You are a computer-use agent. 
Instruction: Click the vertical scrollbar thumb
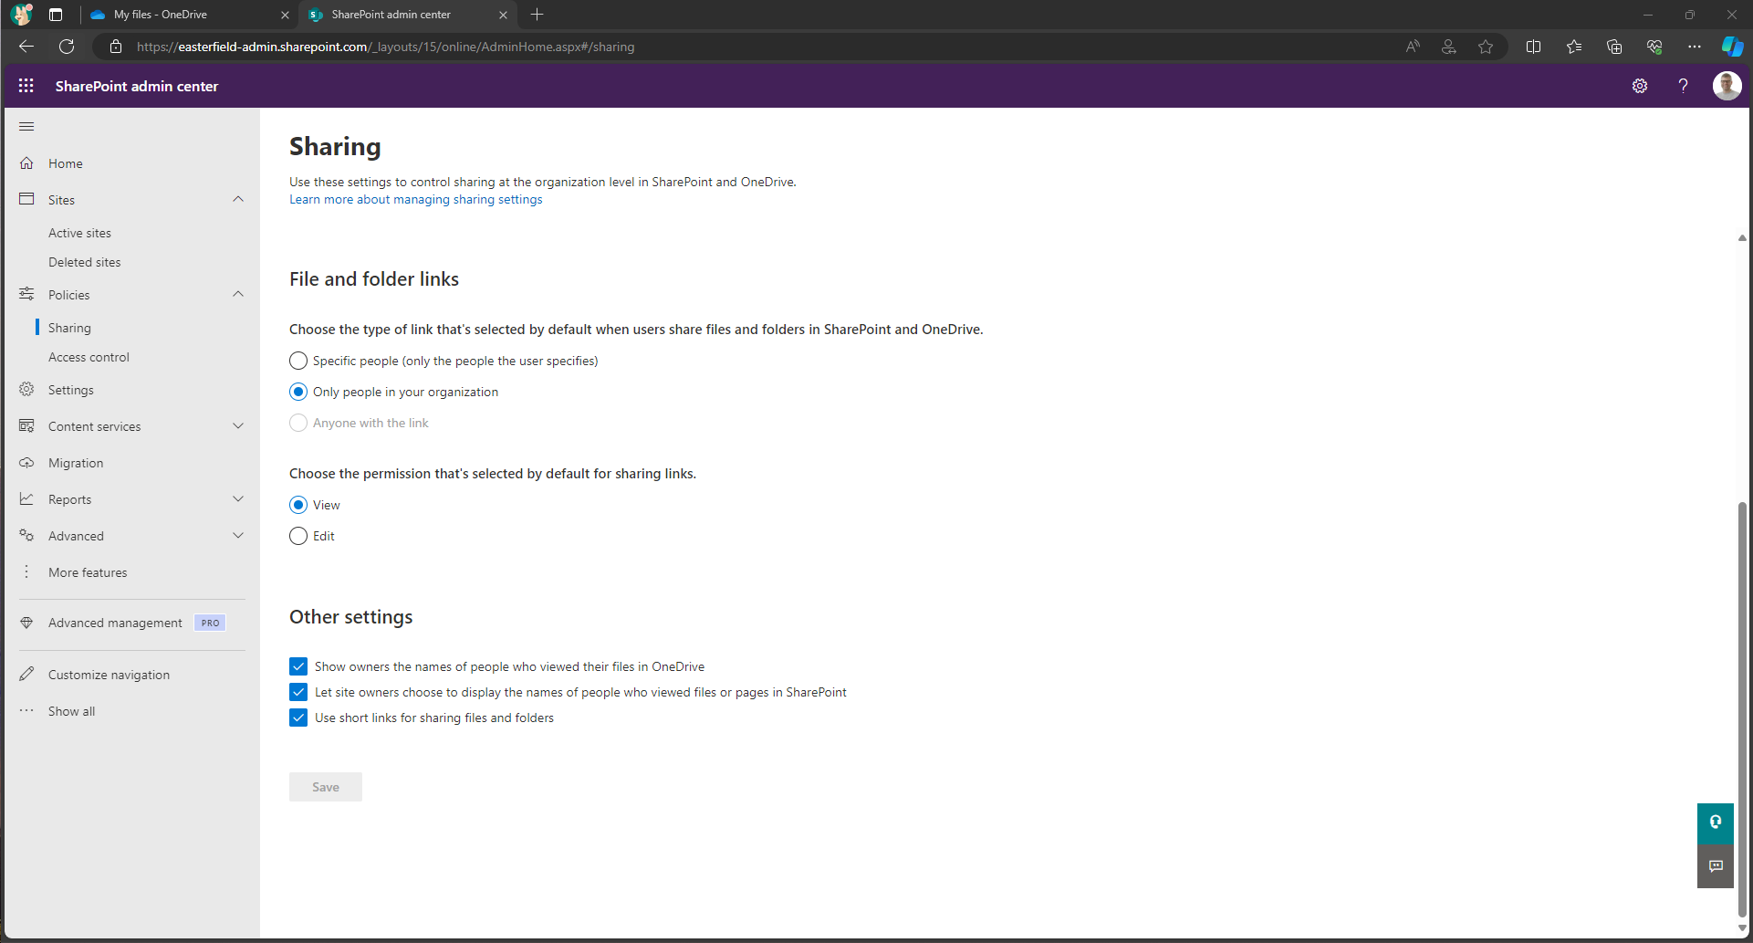click(x=1742, y=707)
